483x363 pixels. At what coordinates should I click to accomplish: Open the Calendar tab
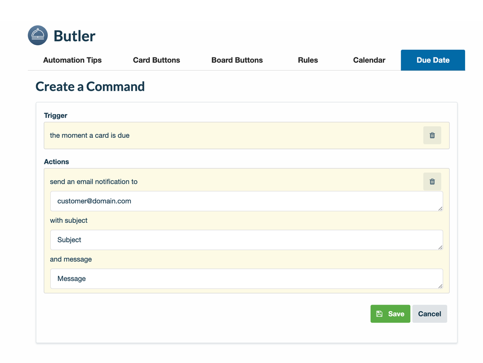tap(369, 60)
